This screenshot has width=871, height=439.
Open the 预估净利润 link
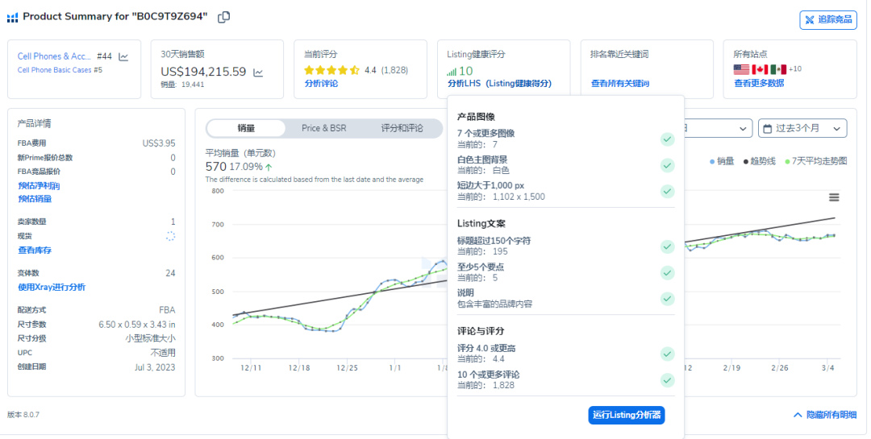click(x=39, y=186)
